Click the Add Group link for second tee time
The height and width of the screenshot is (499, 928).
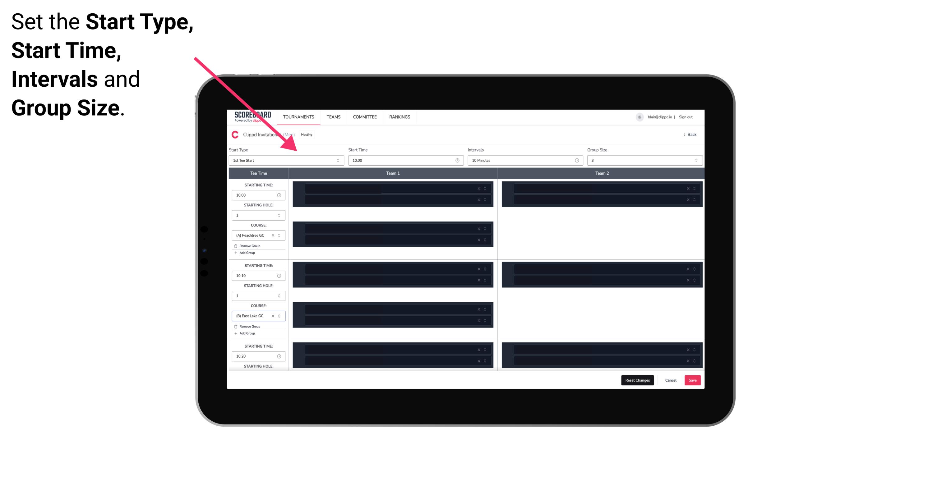click(x=247, y=333)
